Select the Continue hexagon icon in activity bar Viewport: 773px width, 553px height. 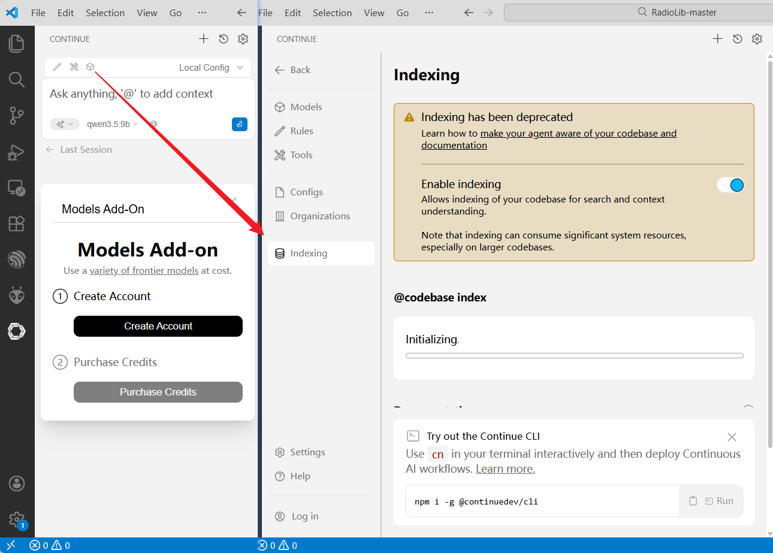pos(17,331)
